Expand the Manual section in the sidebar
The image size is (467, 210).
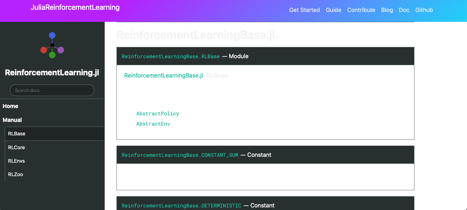pyautogui.click(x=12, y=120)
